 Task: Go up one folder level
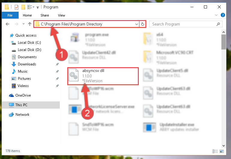pos(30,24)
